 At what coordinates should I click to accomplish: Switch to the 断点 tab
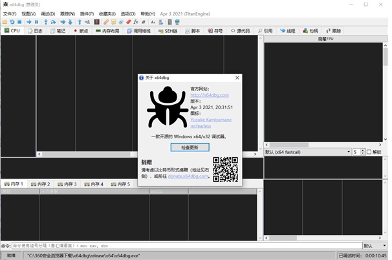pos(81,31)
